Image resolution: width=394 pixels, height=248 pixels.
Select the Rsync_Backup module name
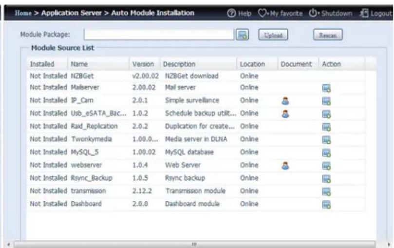pyautogui.click(x=92, y=178)
